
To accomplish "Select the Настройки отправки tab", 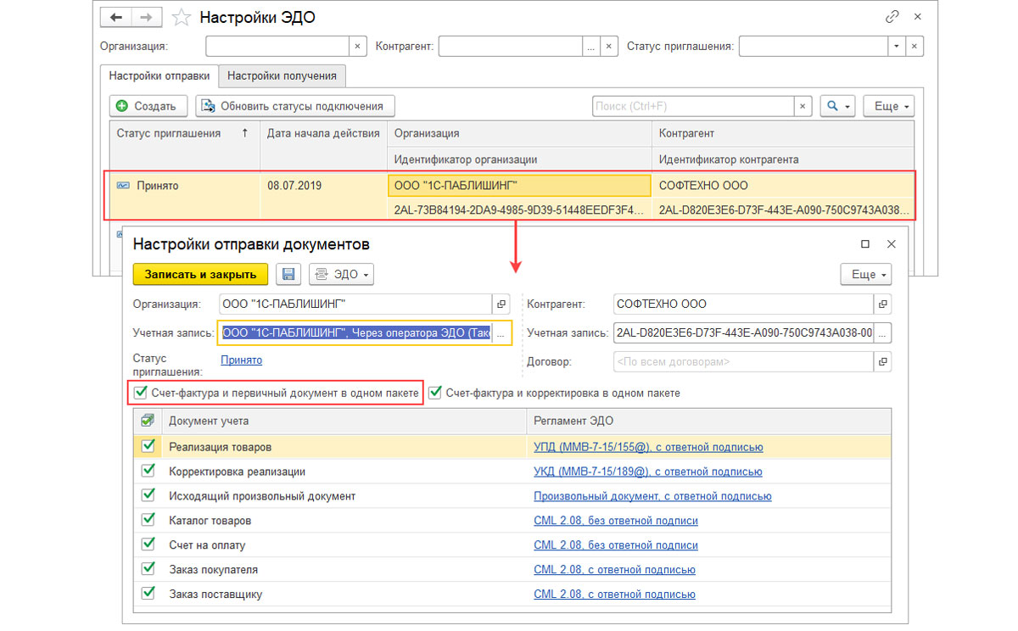I will click(159, 75).
